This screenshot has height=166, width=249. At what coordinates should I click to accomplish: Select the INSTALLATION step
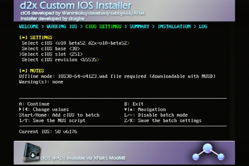[x=174, y=26]
